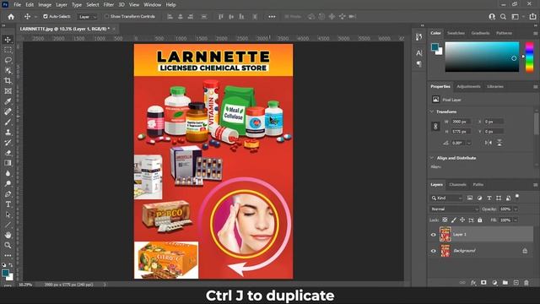Flip vertically in Transform section
This screenshot has width=540, height=304.
(x=499, y=143)
